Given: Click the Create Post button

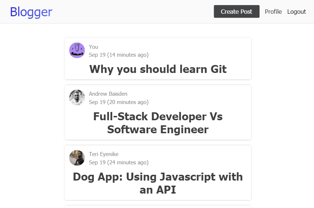Looking at the screenshot, I should (x=236, y=11).
